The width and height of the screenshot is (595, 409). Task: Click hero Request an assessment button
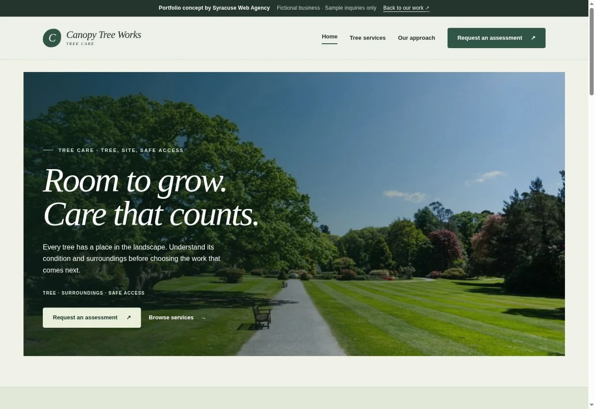point(92,318)
